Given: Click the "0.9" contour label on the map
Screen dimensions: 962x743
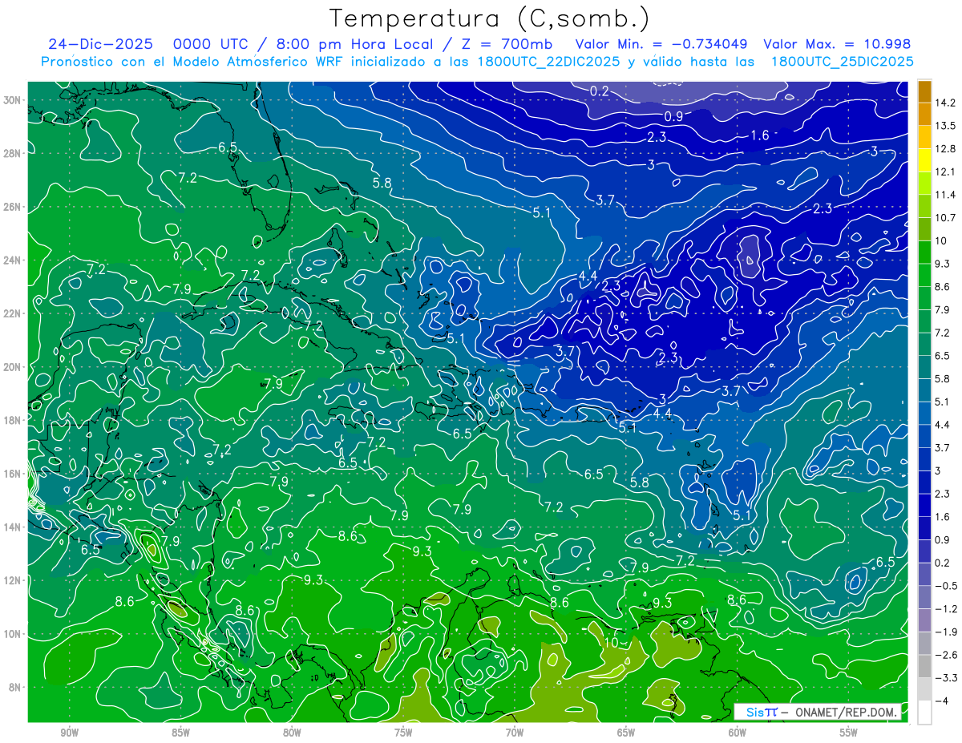Looking at the screenshot, I should [673, 116].
